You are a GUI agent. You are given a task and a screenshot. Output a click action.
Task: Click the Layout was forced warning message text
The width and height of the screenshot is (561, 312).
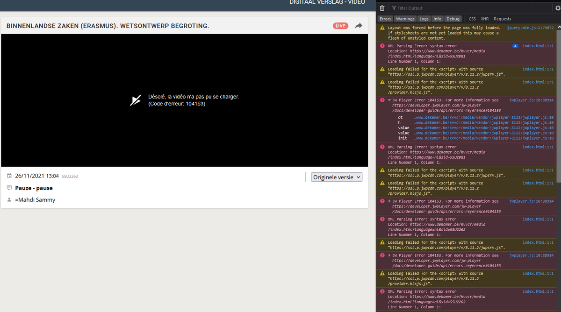pos(444,33)
